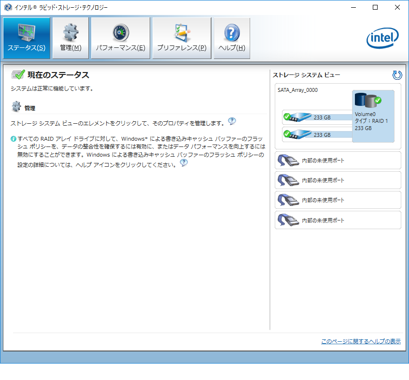Open the ヘルプ(H) tab
409x380 pixels.
(x=232, y=38)
